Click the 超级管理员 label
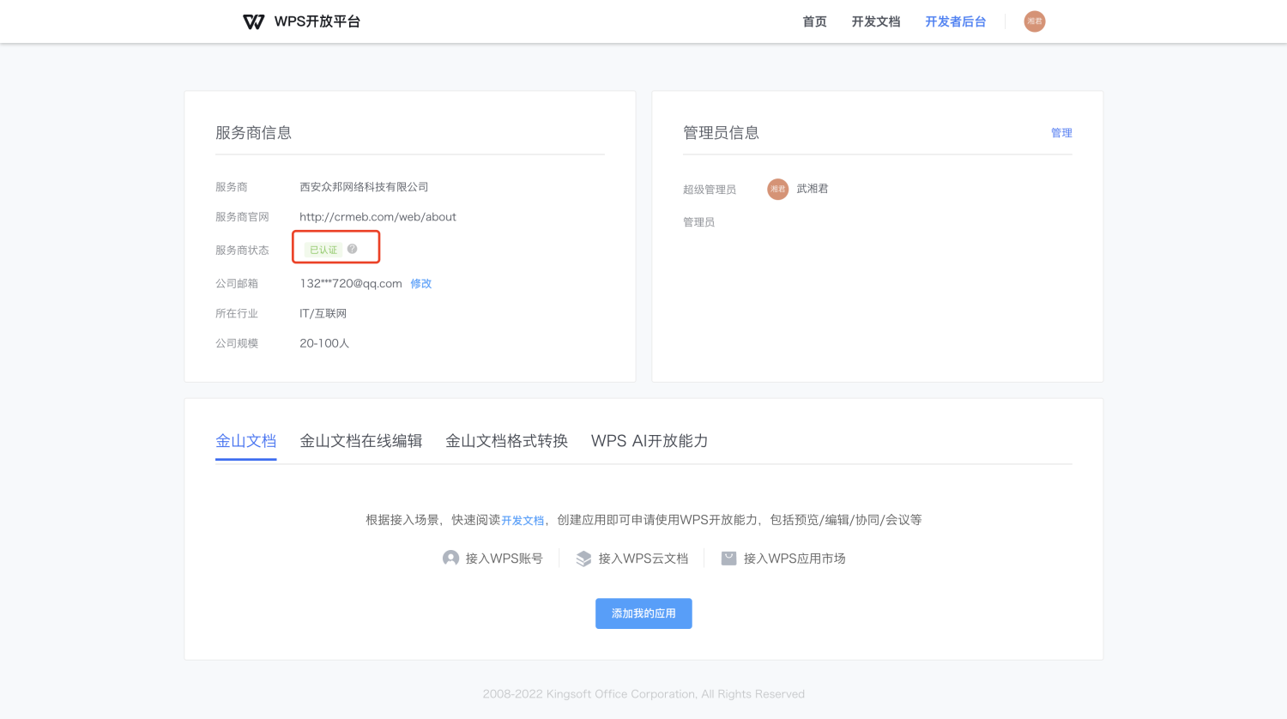The height and width of the screenshot is (719, 1287). [x=710, y=190]
